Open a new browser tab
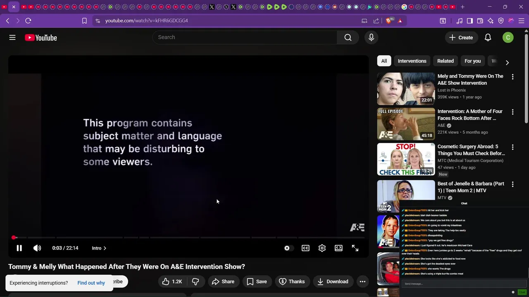The image size is (529, 297). pyautogui.click(x=462, y=7)
